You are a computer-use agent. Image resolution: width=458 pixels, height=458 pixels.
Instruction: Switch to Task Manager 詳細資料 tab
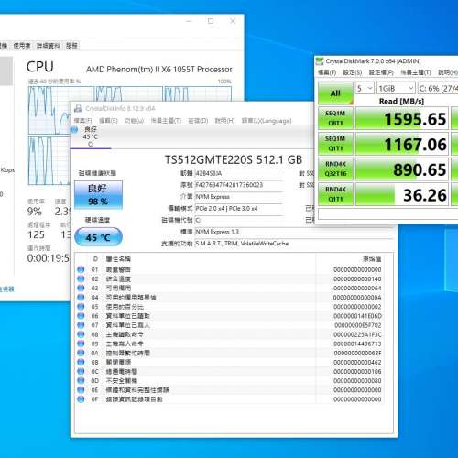(48, 46)
